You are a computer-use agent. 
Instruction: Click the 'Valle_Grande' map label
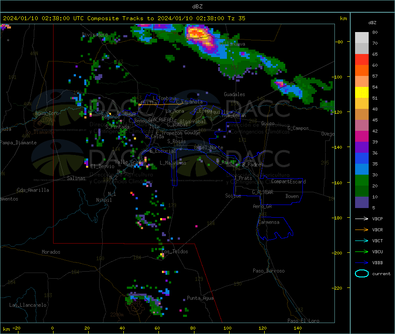pos(130,162)
